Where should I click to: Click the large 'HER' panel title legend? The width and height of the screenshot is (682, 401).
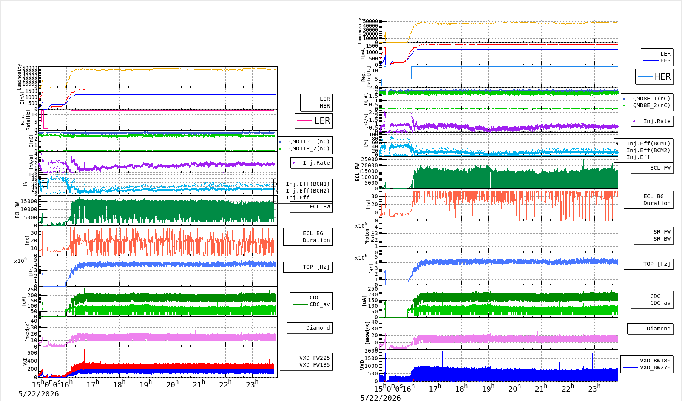(654, 77)
